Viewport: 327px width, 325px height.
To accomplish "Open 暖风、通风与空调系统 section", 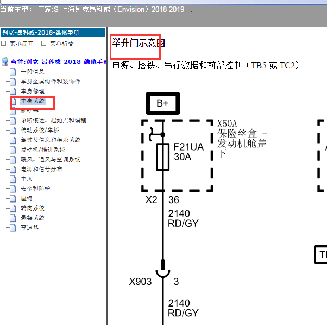I will point(51,159).
